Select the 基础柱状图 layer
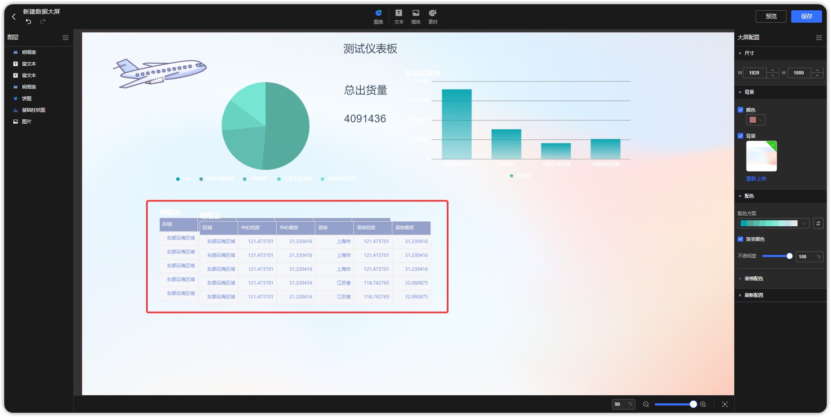The width and height of the screenshot is (831, 417). pyautogui.click(x=33, y=110)
